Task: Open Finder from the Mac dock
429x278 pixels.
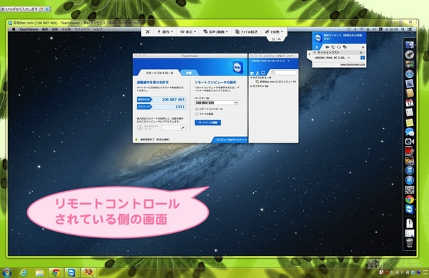Action: [x=410, y=45]
